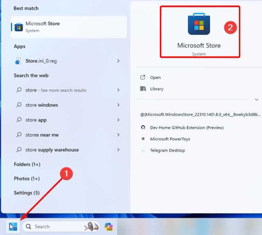Expand the 'store app' chevron
The image size is (262, 235).
118,120
